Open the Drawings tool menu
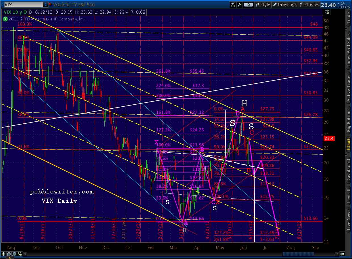 (284, 4)
